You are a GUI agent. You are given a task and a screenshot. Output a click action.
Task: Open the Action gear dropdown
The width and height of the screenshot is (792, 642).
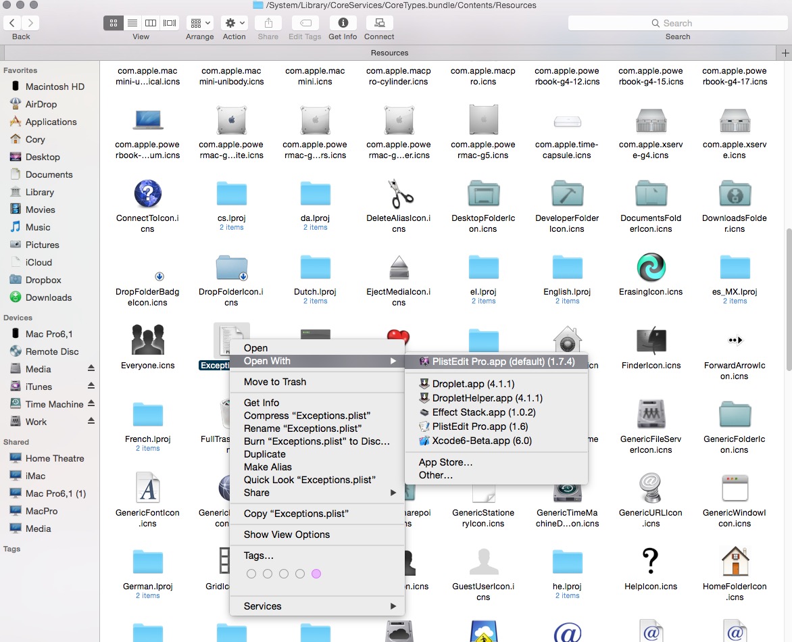point(234,23)
